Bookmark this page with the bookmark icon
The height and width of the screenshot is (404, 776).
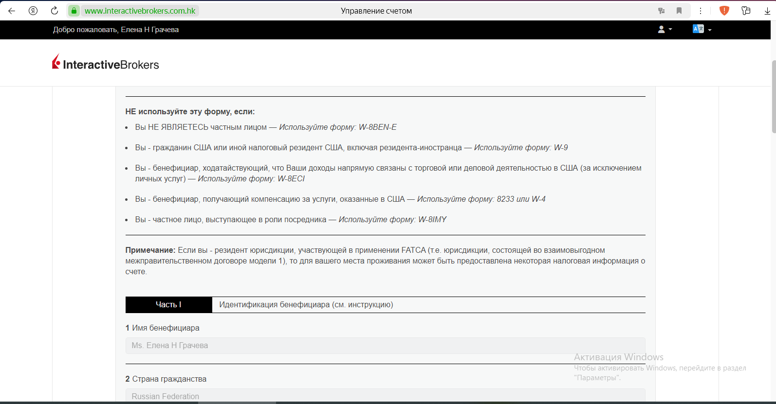coord(679,11)
